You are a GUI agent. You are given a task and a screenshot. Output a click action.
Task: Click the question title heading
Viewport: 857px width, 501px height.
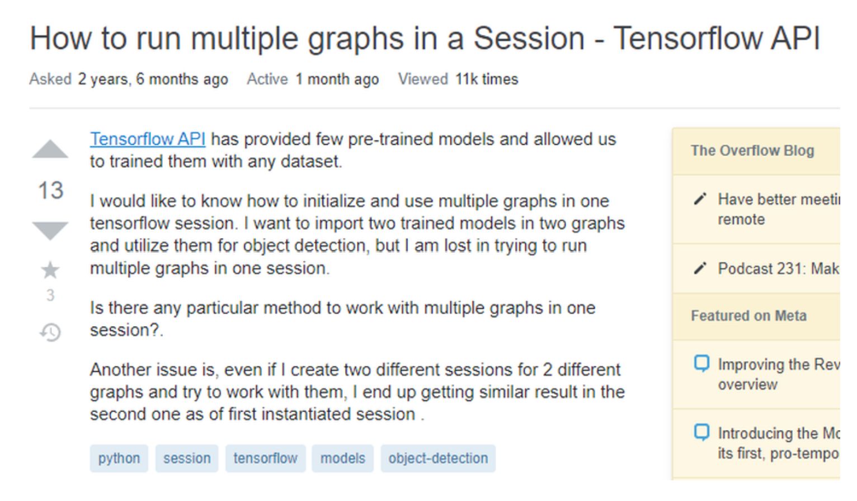pos(425,39)
